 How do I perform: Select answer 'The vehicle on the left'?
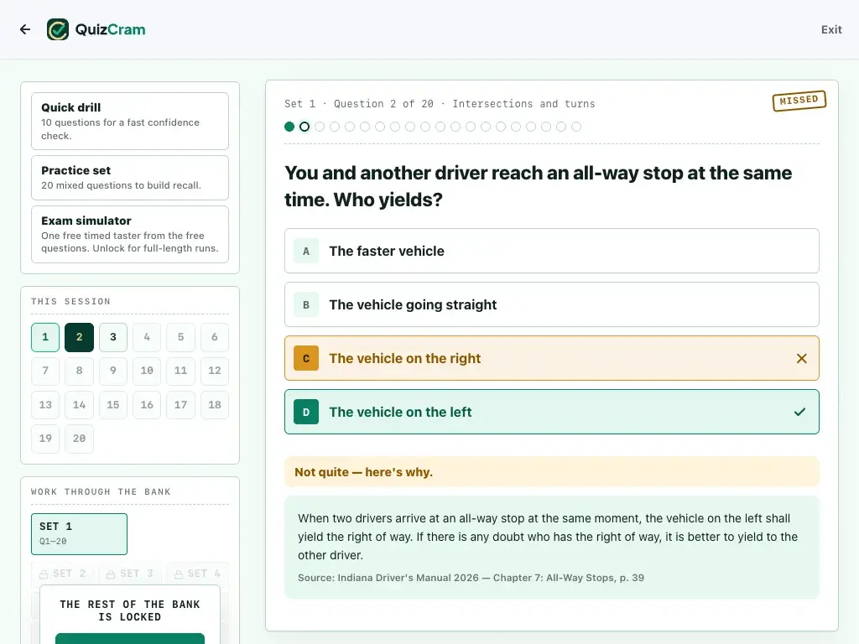click(552, 412)
